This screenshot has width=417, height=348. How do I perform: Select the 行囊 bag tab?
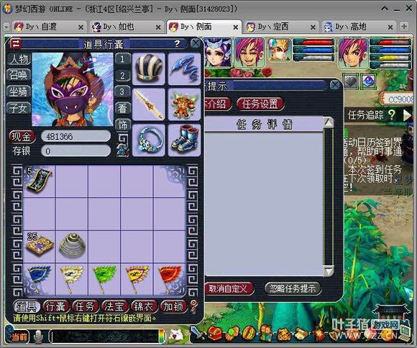(x=56, y=306)
